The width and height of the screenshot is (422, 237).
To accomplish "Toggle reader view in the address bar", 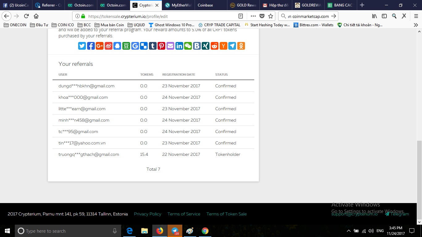I will pos(241,16).
